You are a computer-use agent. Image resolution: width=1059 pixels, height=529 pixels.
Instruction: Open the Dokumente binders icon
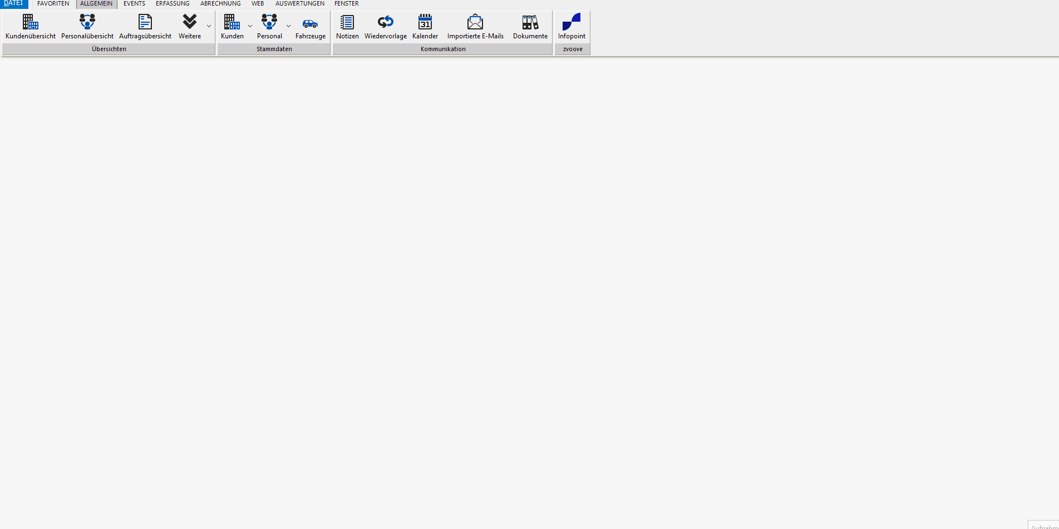click(x=530, y=23)
